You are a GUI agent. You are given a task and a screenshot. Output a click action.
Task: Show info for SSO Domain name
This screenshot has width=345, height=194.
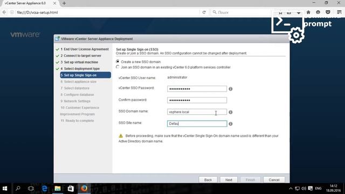tap(230, 112)
